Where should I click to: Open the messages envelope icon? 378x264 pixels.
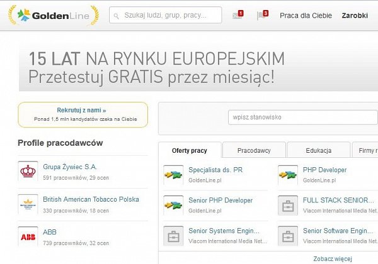tap(238, 15)
